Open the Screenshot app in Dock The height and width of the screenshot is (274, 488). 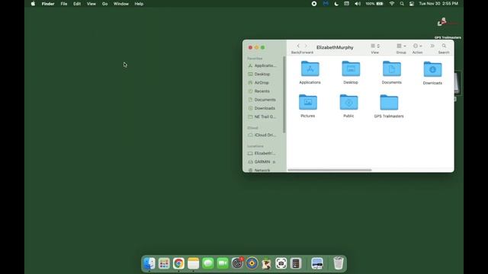[x=281, y=263]
